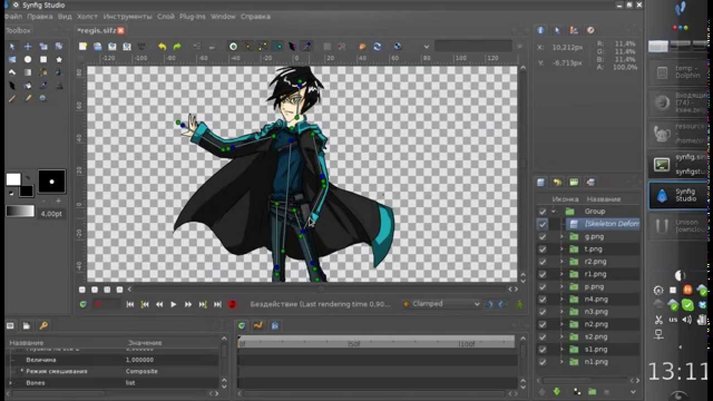Click the Open file icon in the toolbar
This screenshot has width=713, height=401.
(97, 47)
